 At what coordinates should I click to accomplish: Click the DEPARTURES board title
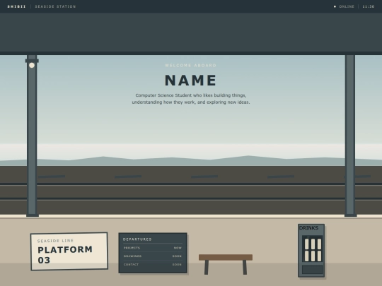137,239
